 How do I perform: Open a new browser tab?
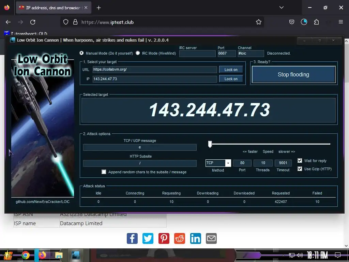pyautogui.click(x=98, y=8)
